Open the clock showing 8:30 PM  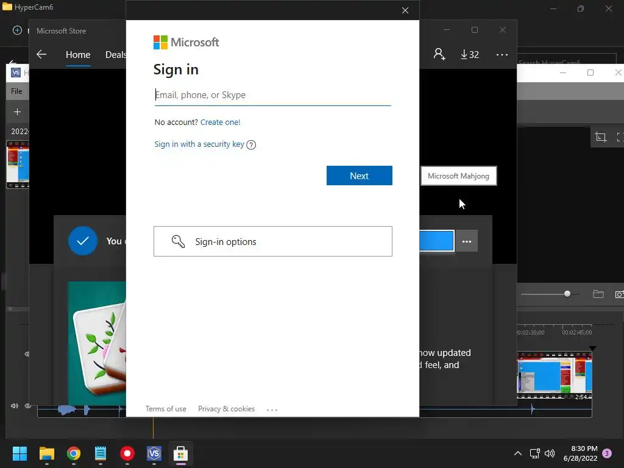pos(580,453)
